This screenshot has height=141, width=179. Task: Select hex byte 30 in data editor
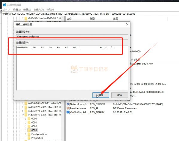coord(34,47)
